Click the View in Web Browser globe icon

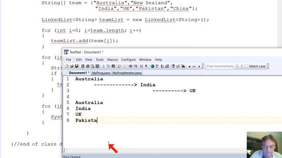[152, 66]
